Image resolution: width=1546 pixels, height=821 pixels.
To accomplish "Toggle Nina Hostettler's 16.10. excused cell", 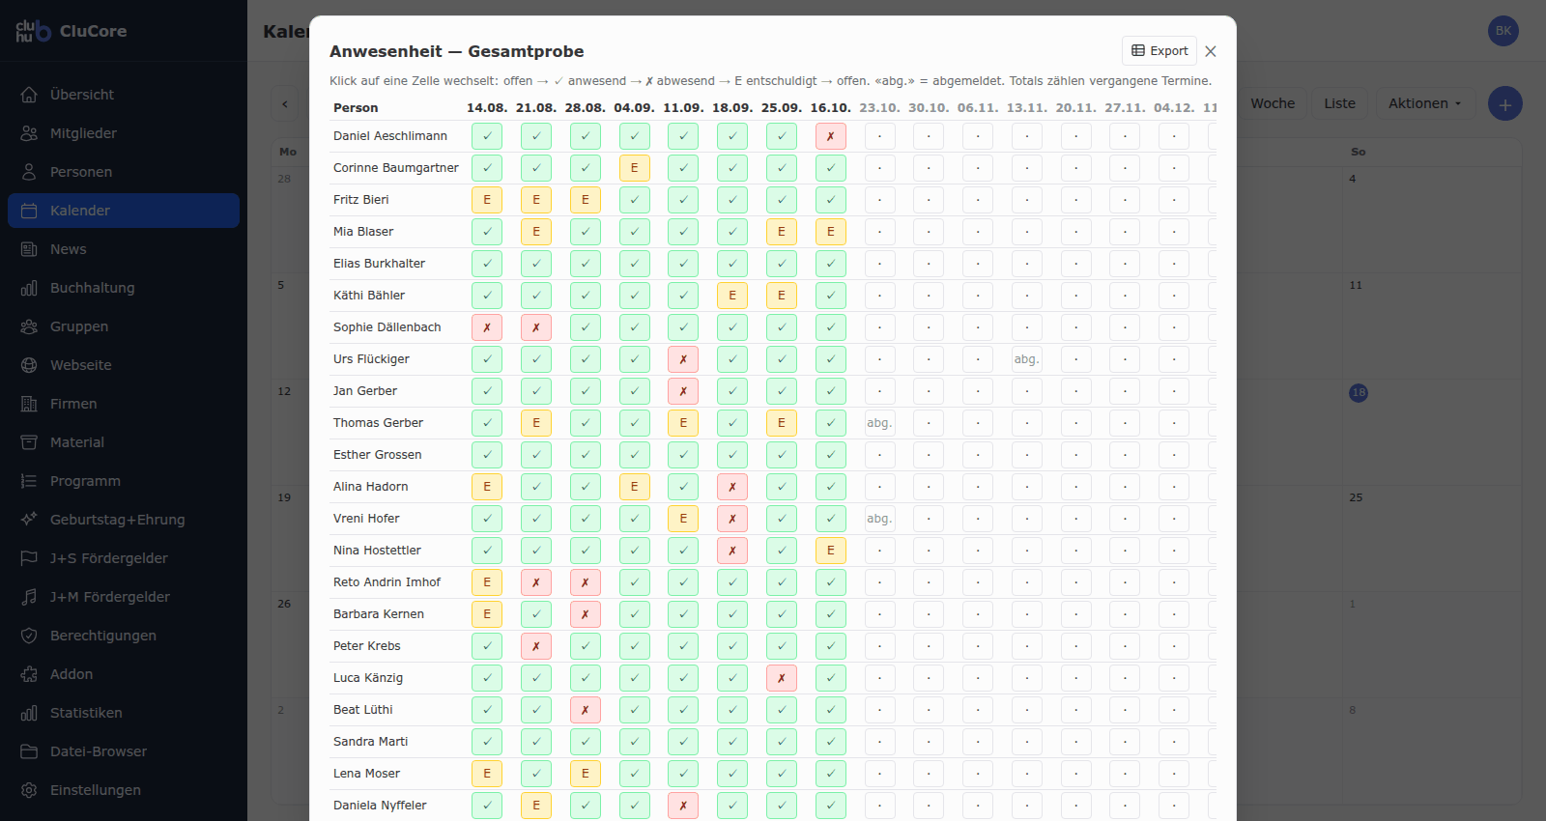I will [830, 551].
